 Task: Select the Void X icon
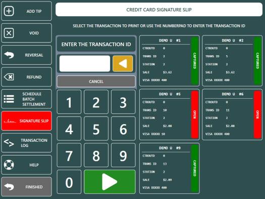[9, 33]
